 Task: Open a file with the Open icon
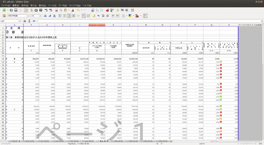[11, 10]
